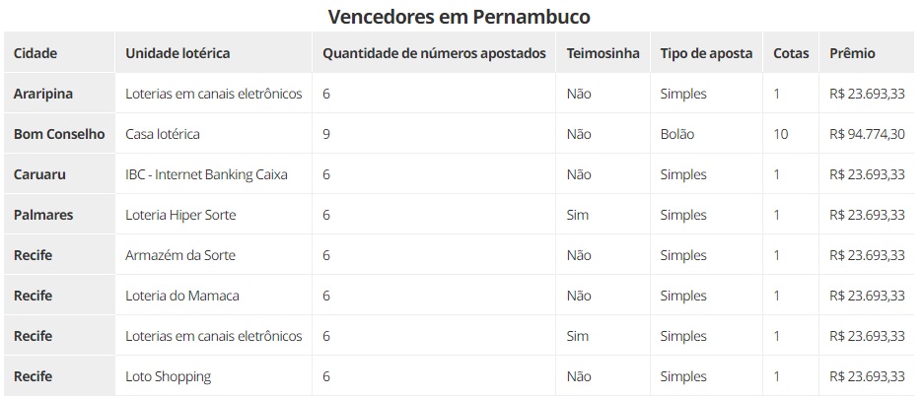Screen dimensions: 922x398
Task: Click the 'Unidade lotérica' column header
Action: [177, 53]
